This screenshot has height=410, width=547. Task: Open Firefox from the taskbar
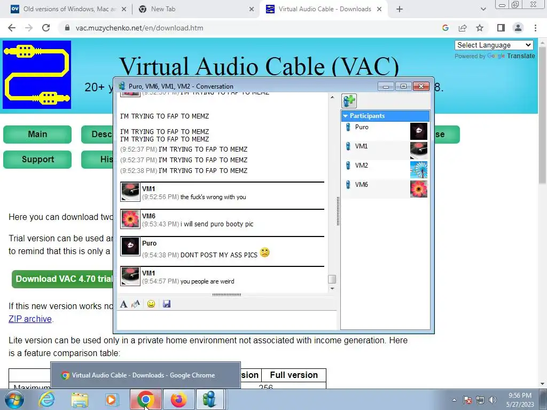coord(178,399)
